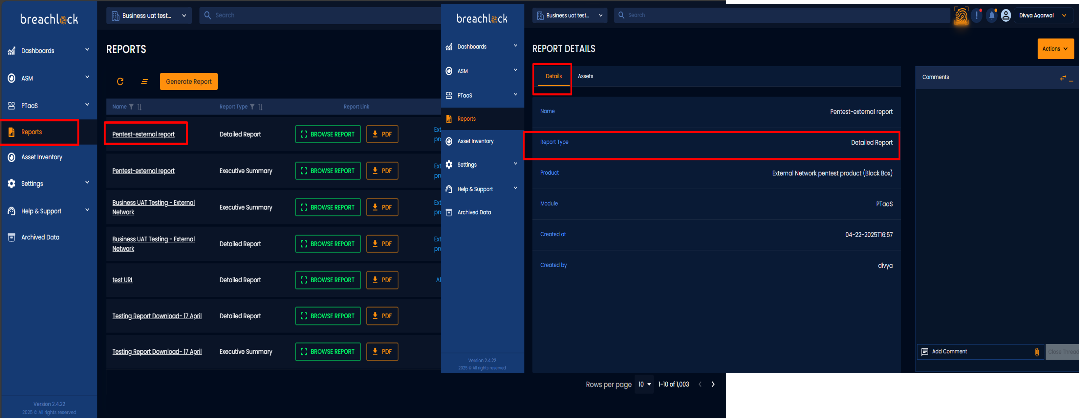Expand the ASM chevron in the Reports page sidebar
The height and width of the screenshot is (419, 1080).
click(x=87, y=77)
